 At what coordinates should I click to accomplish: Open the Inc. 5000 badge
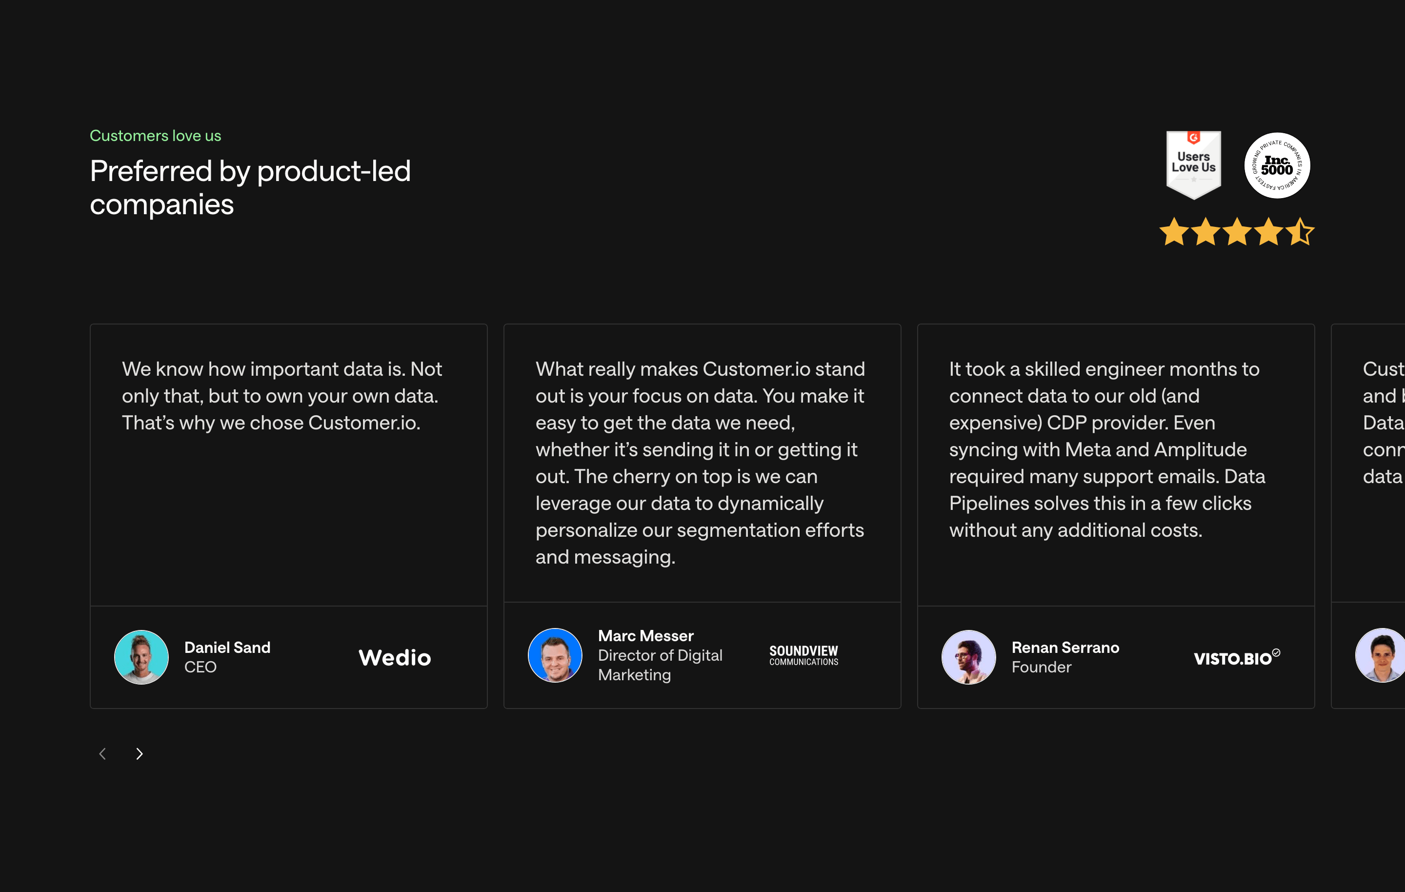[x=1277, y=165]
